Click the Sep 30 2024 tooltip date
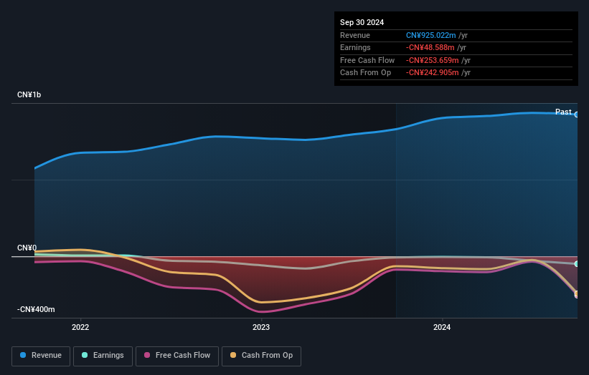This screenshot has width=589, height=375. (362, 22)
